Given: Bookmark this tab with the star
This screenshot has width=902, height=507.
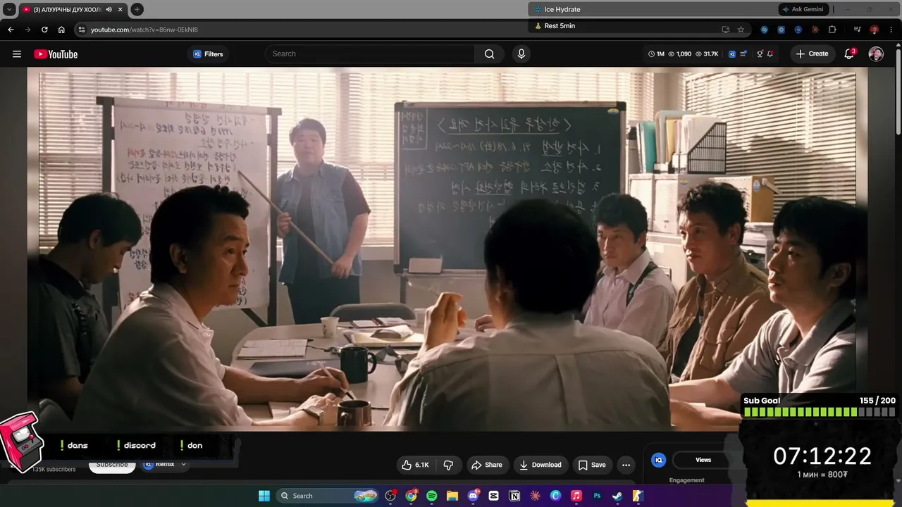Looking at the screenshot, I should [741, 30].
